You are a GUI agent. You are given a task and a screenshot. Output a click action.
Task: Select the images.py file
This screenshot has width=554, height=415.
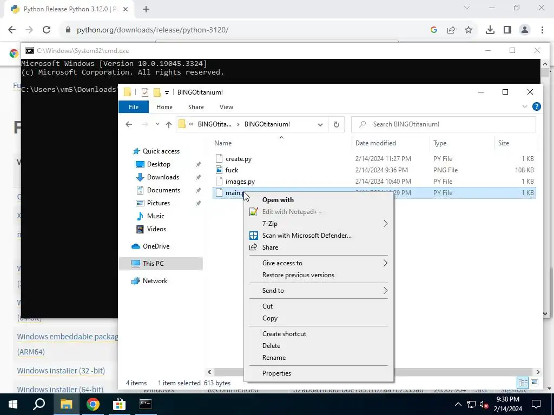tap(240, 182)
